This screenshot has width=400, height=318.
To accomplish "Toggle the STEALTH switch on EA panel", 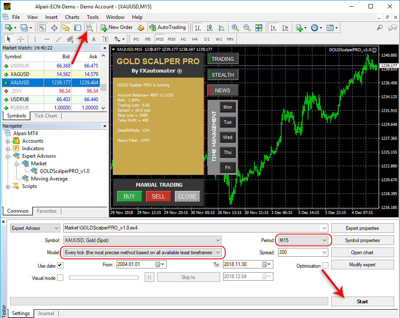I will point(223,75).
